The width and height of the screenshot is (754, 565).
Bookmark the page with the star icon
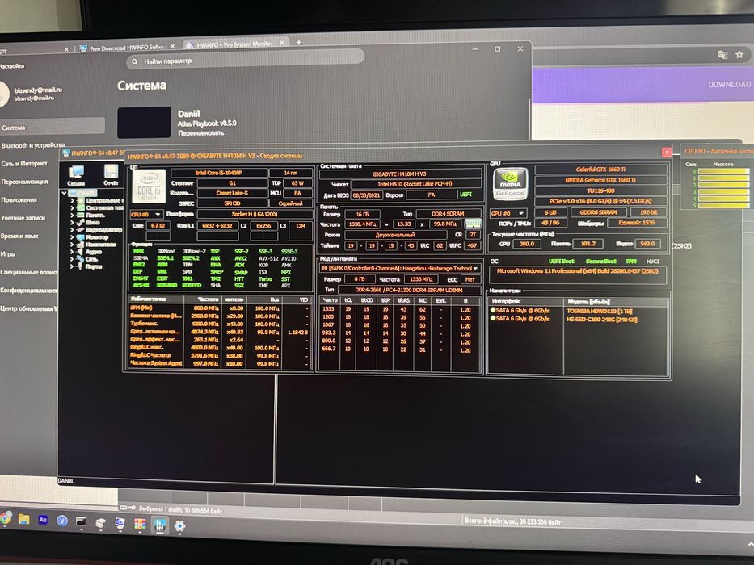(739, 55)
